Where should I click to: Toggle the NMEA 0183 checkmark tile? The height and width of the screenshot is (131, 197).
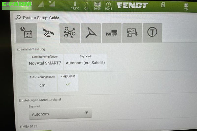pyautogui.click(x=68, y=83)
